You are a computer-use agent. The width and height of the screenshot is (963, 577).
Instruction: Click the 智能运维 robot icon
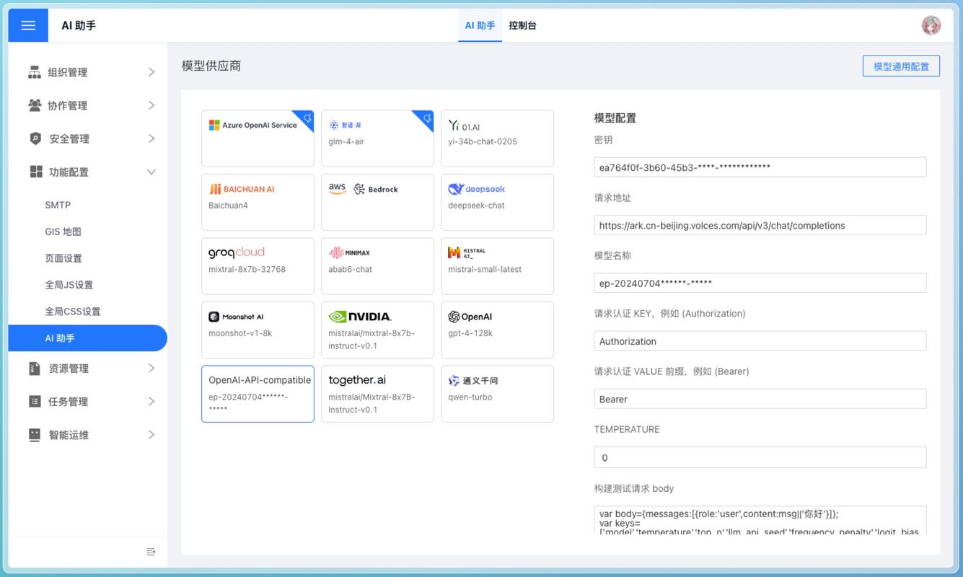(35, 434)
